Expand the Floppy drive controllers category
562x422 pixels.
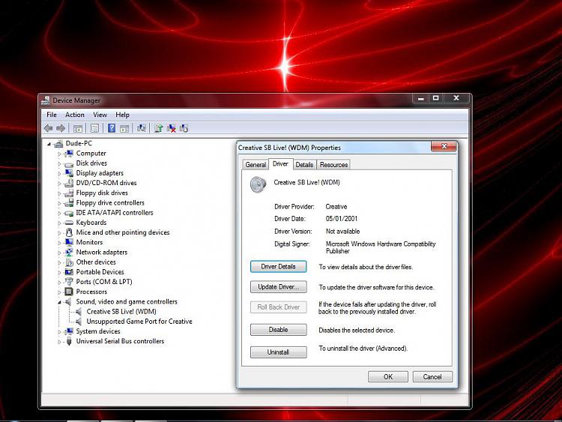pyautogui.click(x=59, y=203)
